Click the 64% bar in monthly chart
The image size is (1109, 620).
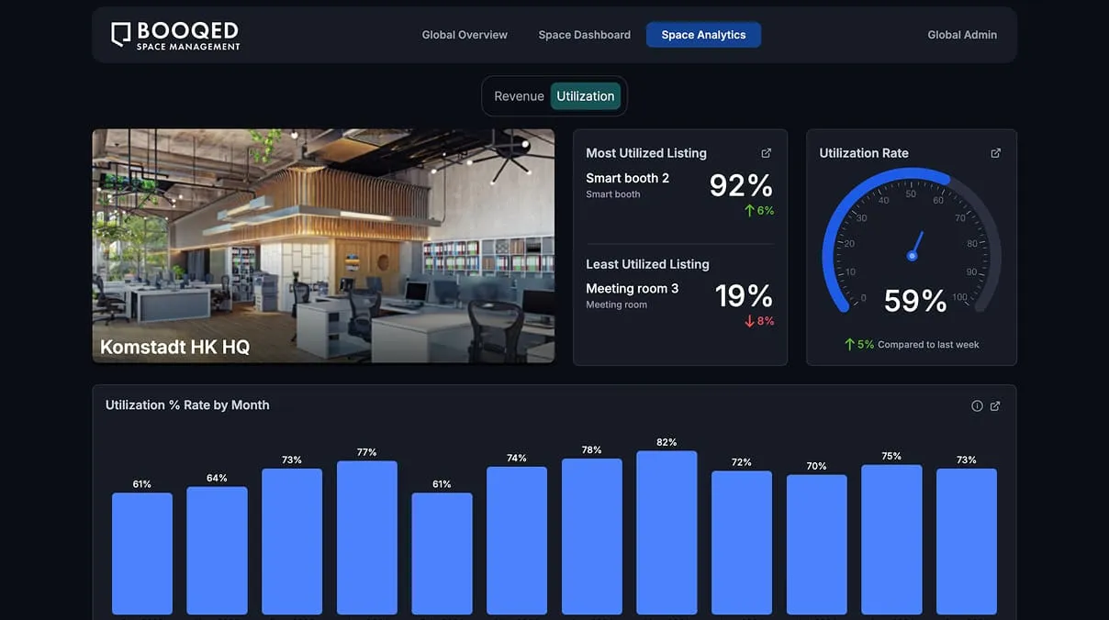click(x=217, y=550)
